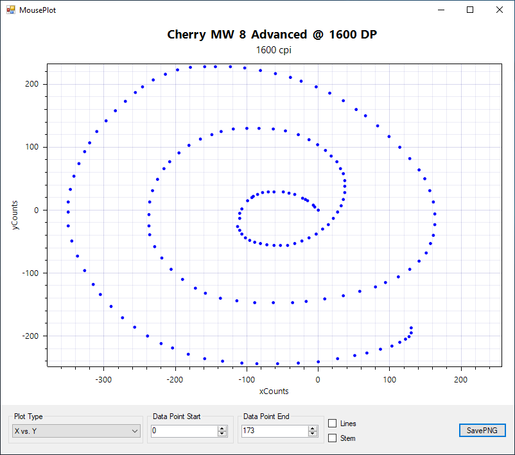Click inside the Data Point End field
The image size is (515, 455).
coord(275,431)
